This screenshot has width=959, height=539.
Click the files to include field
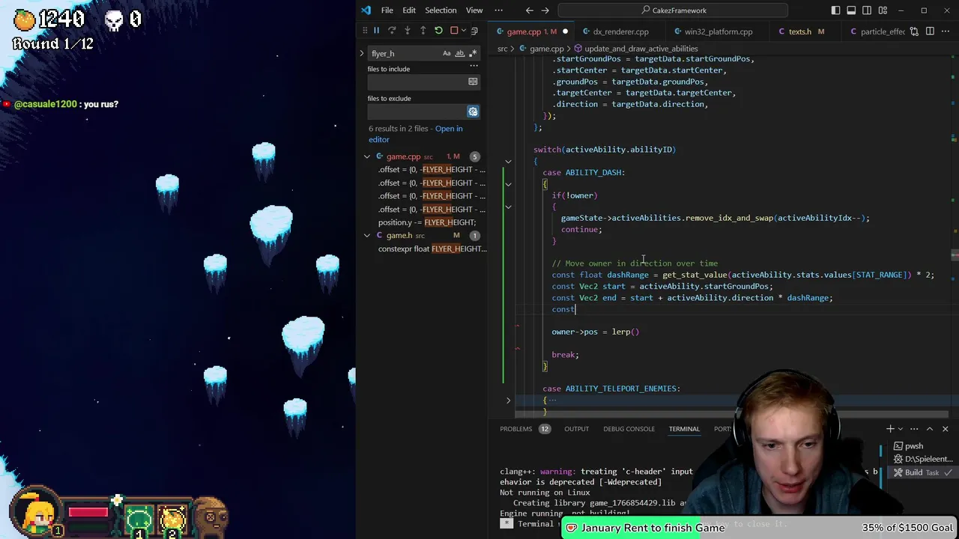(417, 82)
